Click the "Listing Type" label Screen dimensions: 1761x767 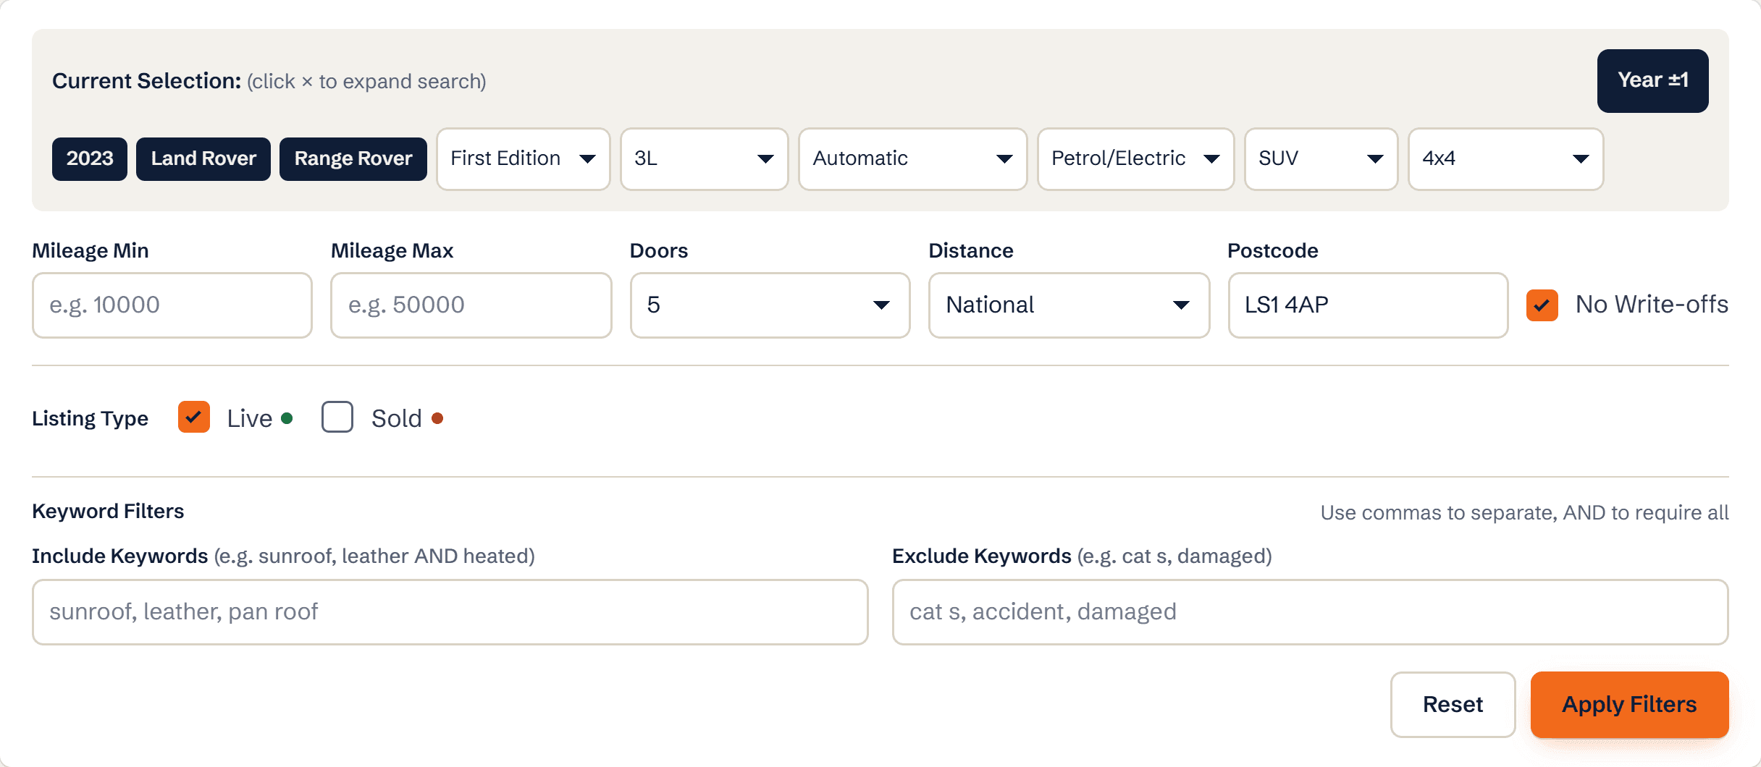[91, 418]
